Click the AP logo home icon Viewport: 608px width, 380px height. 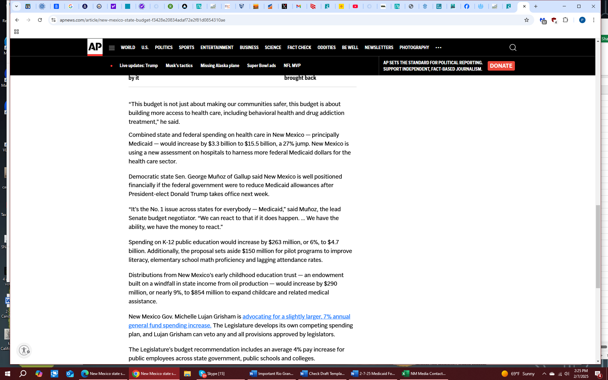point(95,47)
